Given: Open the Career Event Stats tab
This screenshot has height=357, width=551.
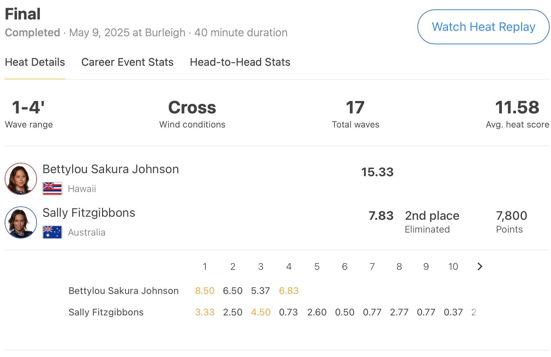Looking at the screenshot, I should pos(127,62).
